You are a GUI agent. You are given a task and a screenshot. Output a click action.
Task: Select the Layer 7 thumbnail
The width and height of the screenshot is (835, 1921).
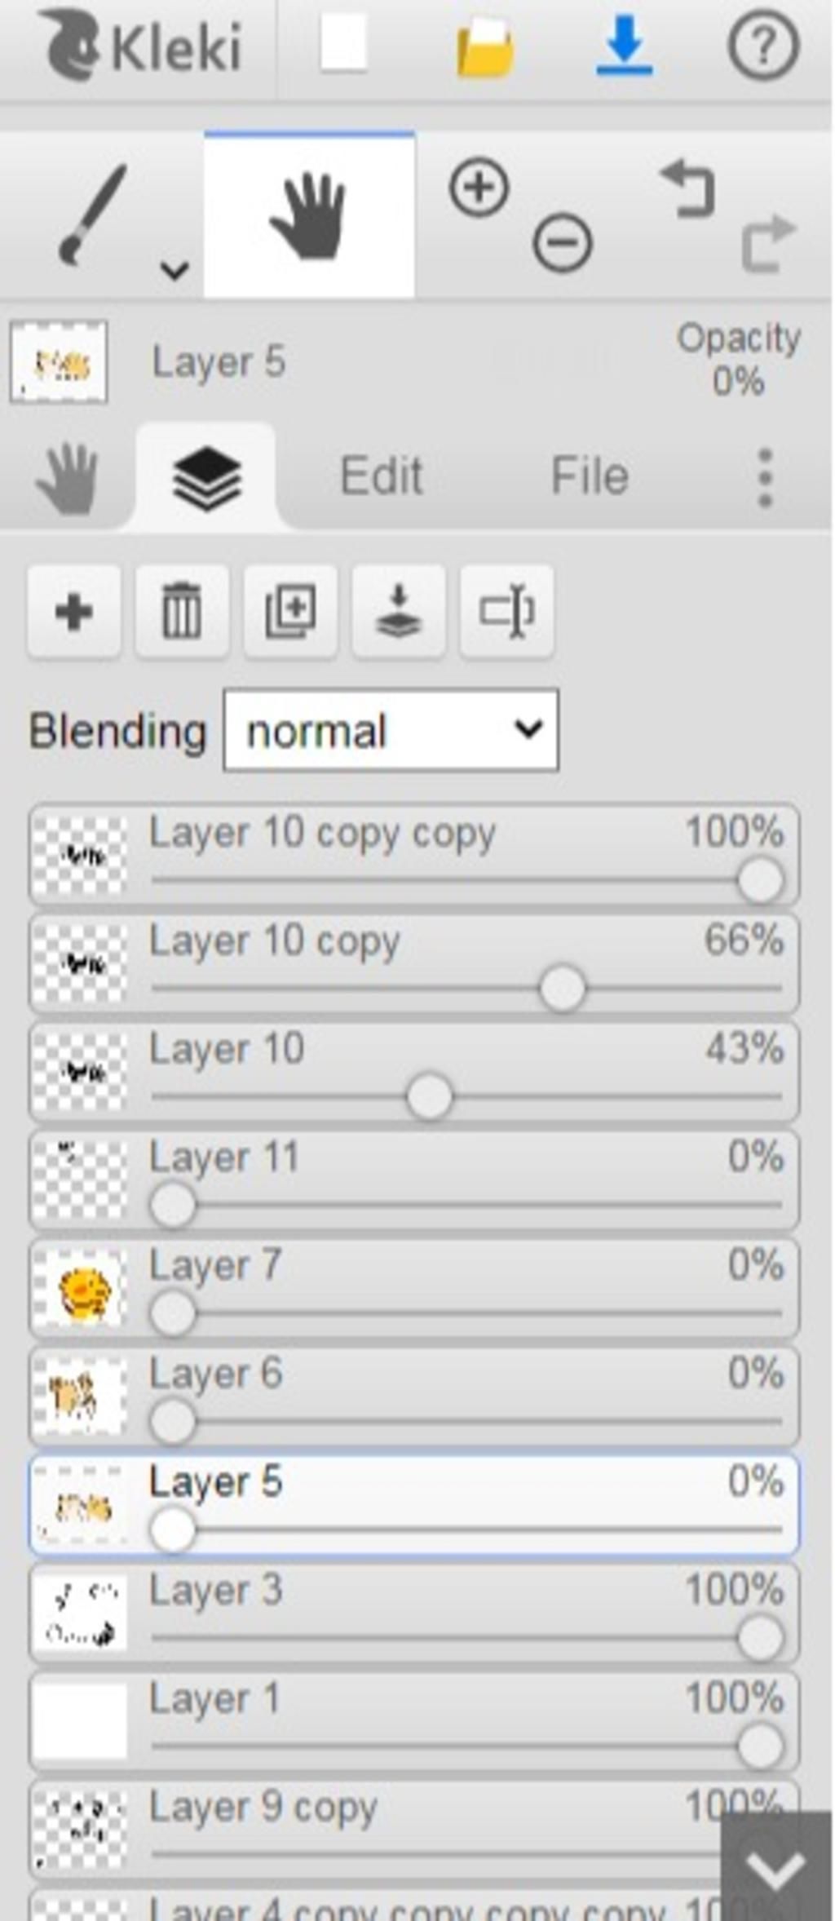pyautogui.click(x=81, y=1290)
